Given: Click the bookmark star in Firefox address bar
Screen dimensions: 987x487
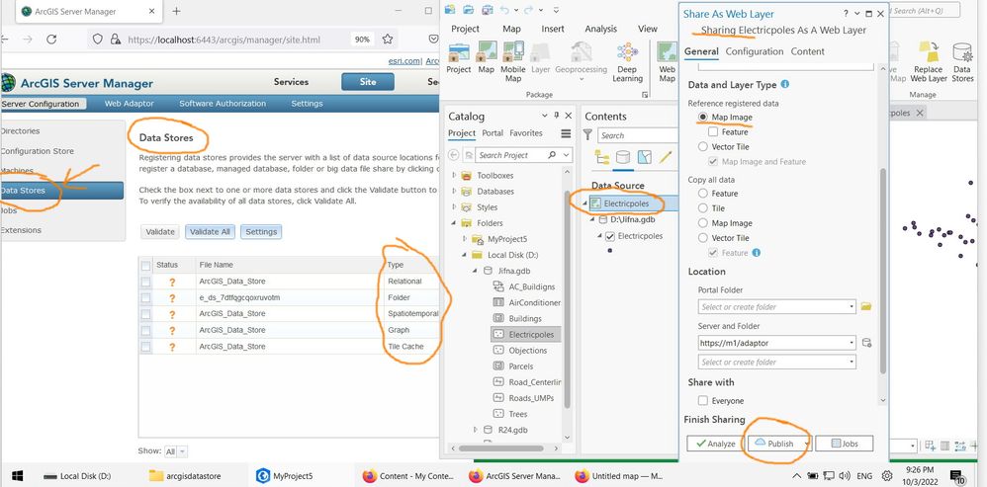Looking at the screenshot, I should click(388, 39).
